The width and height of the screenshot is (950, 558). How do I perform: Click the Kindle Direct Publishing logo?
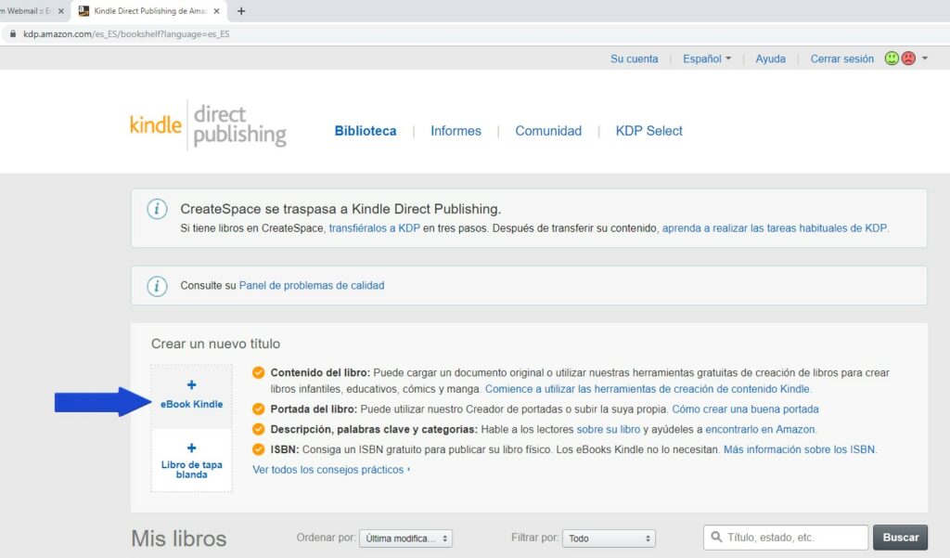209,125
